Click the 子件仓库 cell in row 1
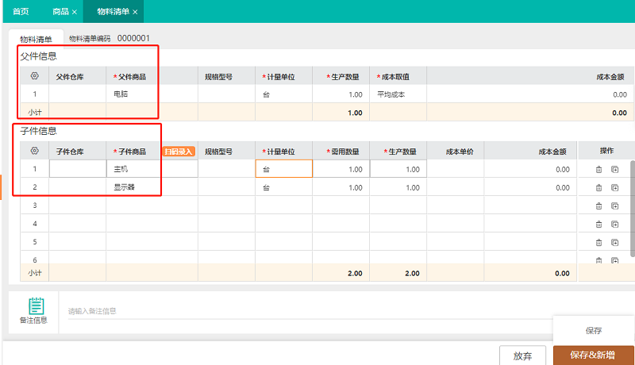Viewport: 635px width, 365px height. [x=78, y=169]
